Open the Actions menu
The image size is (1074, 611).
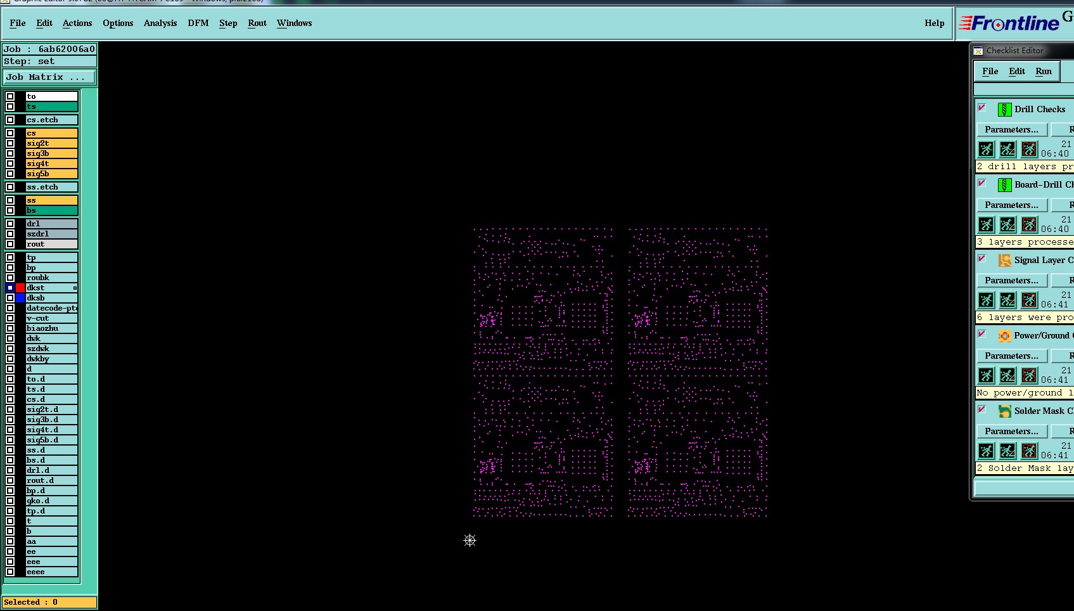77,23
